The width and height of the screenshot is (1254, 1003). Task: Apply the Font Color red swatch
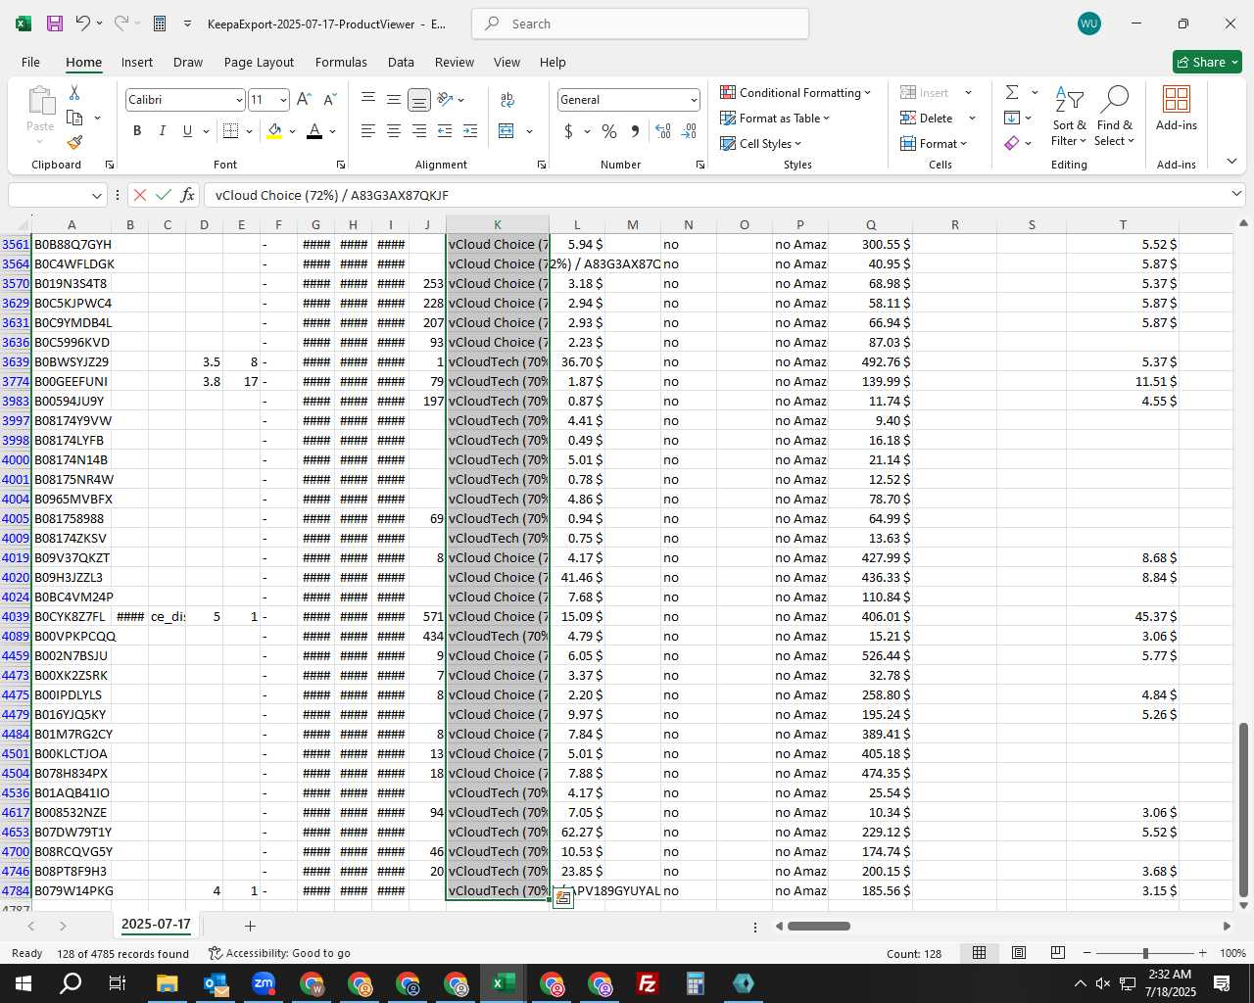click(314, 131)
